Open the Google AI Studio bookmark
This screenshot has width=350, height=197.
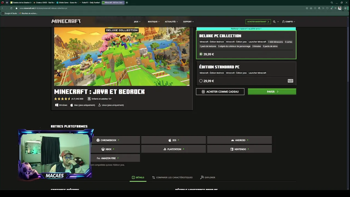click(9, 13)
